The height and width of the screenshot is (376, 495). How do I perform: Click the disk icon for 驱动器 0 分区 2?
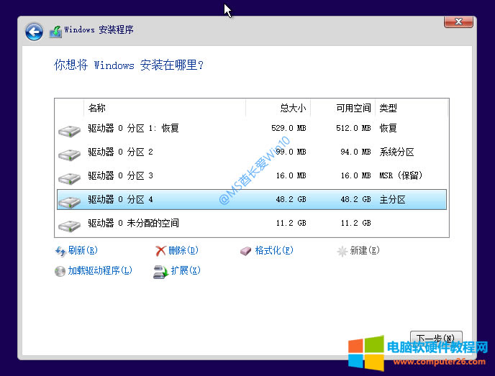70,155
